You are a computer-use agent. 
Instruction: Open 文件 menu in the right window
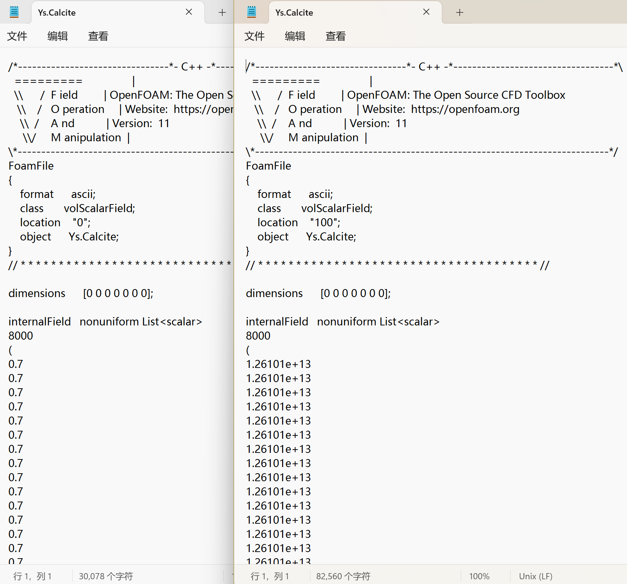255,36
